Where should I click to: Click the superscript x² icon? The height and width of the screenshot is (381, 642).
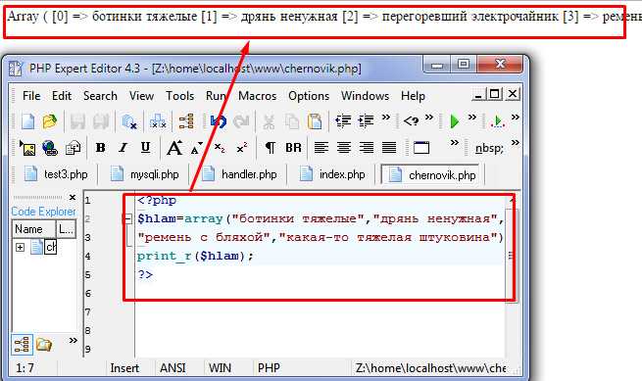click(242, 148)
